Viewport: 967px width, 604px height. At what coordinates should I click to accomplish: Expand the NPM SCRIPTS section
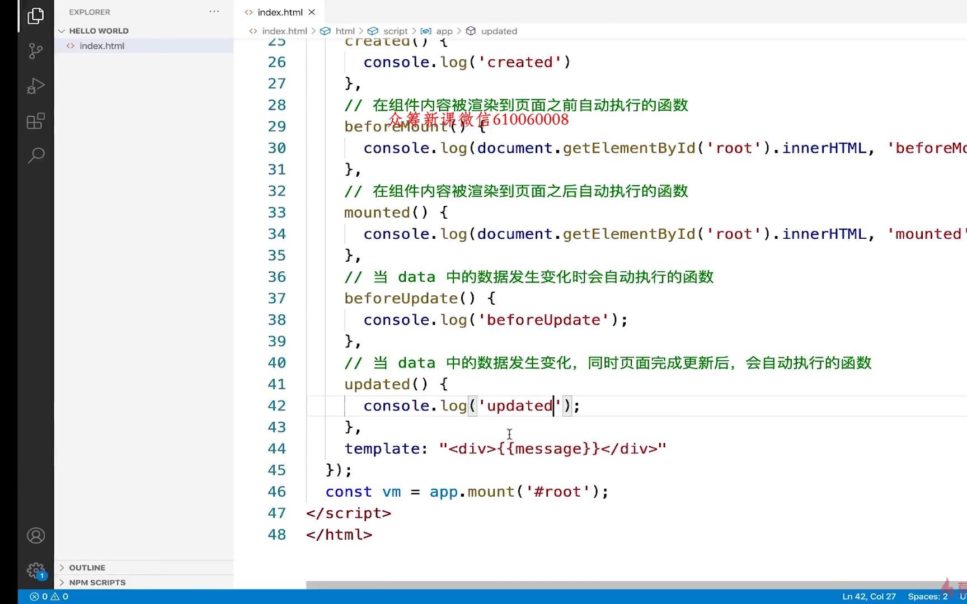coord(97,582)
